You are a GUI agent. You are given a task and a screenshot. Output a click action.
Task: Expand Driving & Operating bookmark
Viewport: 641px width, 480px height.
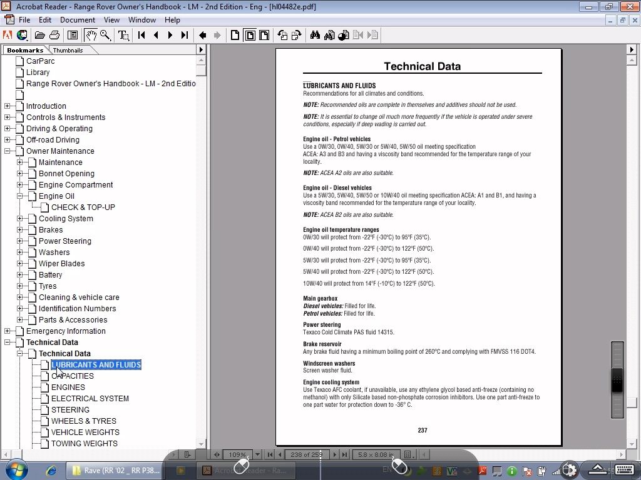click(x=8, y=129)
